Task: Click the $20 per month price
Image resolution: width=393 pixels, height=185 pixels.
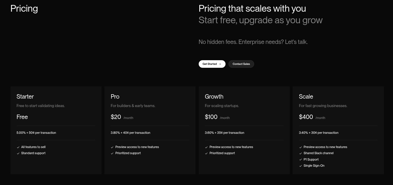Action: (x=122, y=117)
